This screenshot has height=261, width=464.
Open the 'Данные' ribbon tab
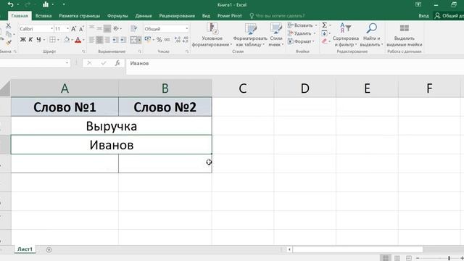(x=144, y=16)
